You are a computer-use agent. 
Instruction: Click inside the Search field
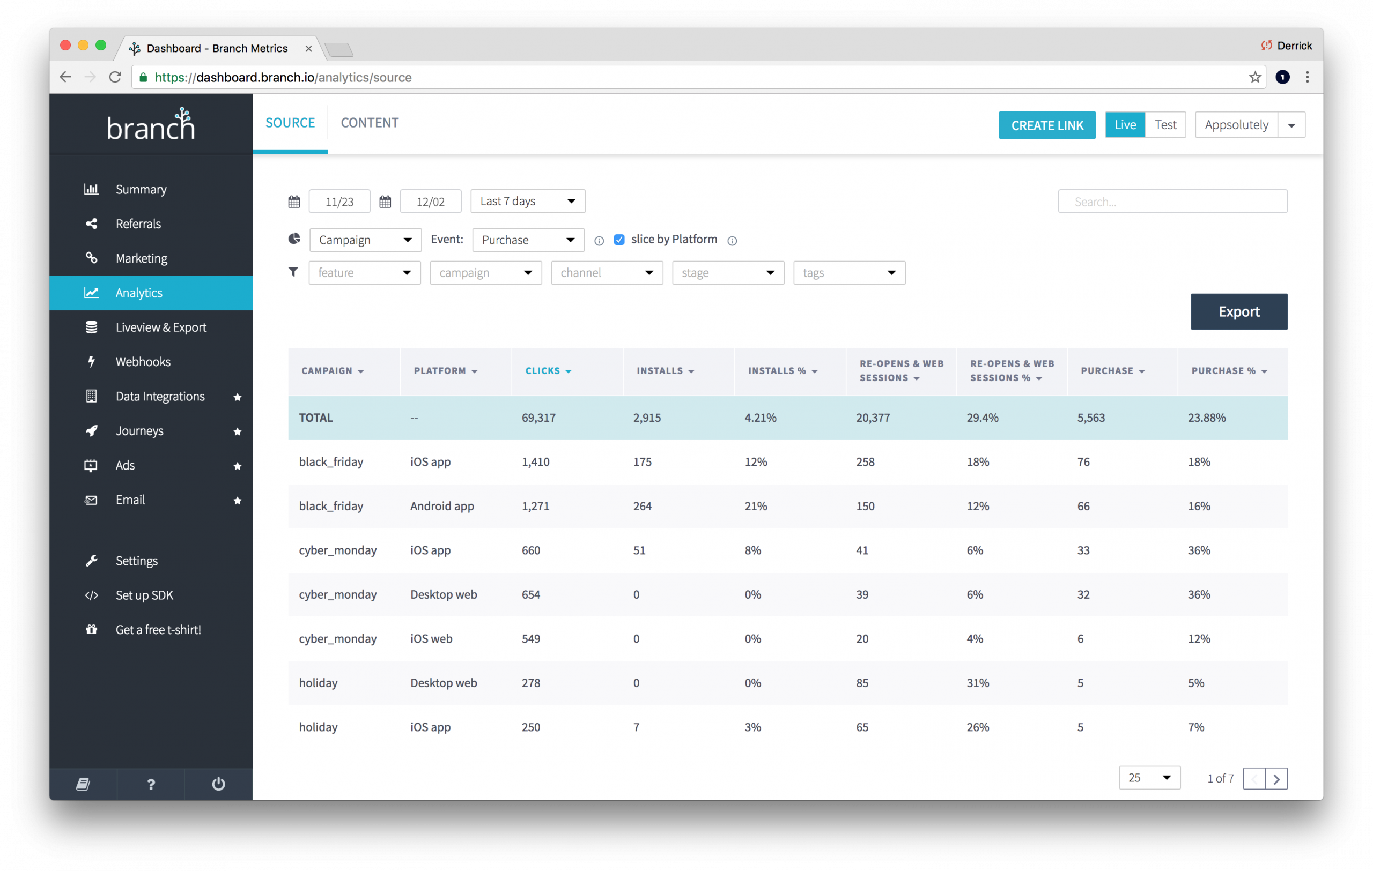click(x=1172, y=201)
